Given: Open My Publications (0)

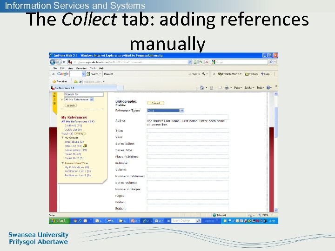Looking at the screenshot, I should pyautogui.click(x=77, y=167).
